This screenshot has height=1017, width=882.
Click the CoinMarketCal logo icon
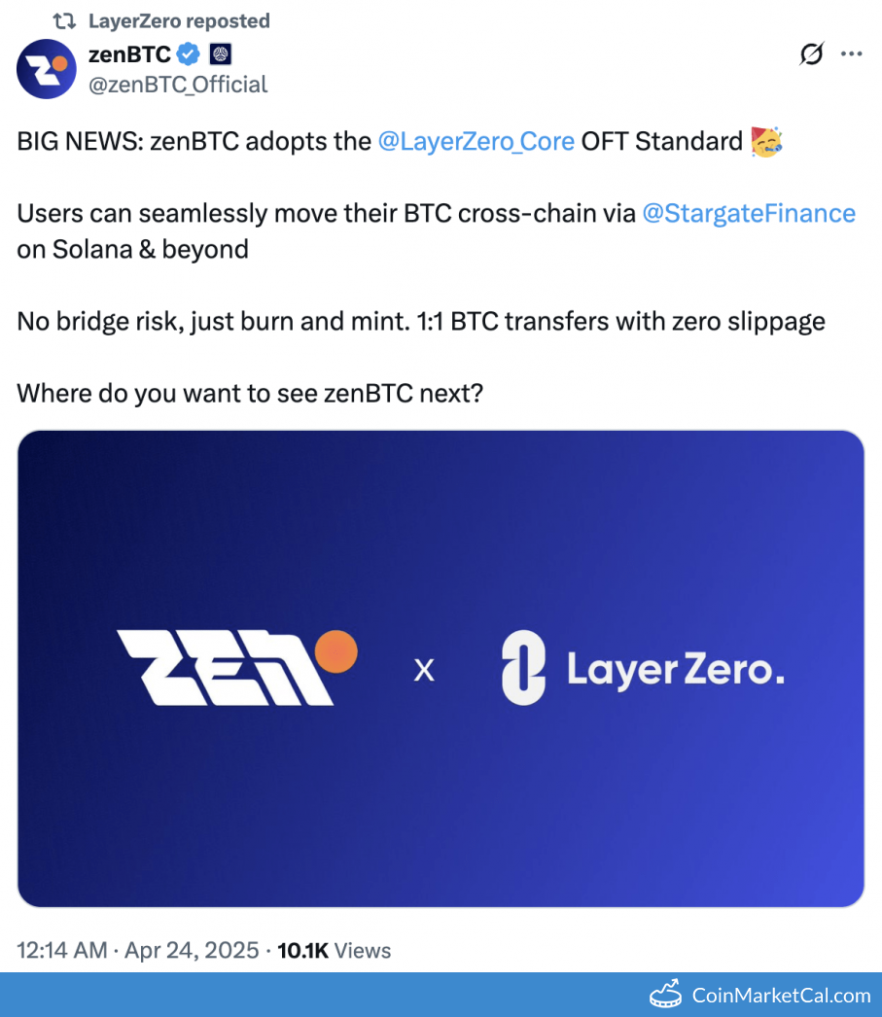[666, 994]
